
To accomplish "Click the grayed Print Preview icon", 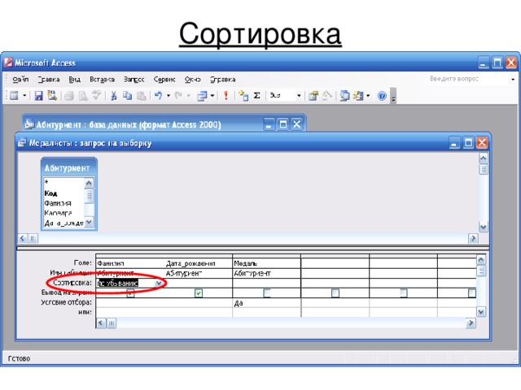I will pyautogui.click(x=83, y=96).
